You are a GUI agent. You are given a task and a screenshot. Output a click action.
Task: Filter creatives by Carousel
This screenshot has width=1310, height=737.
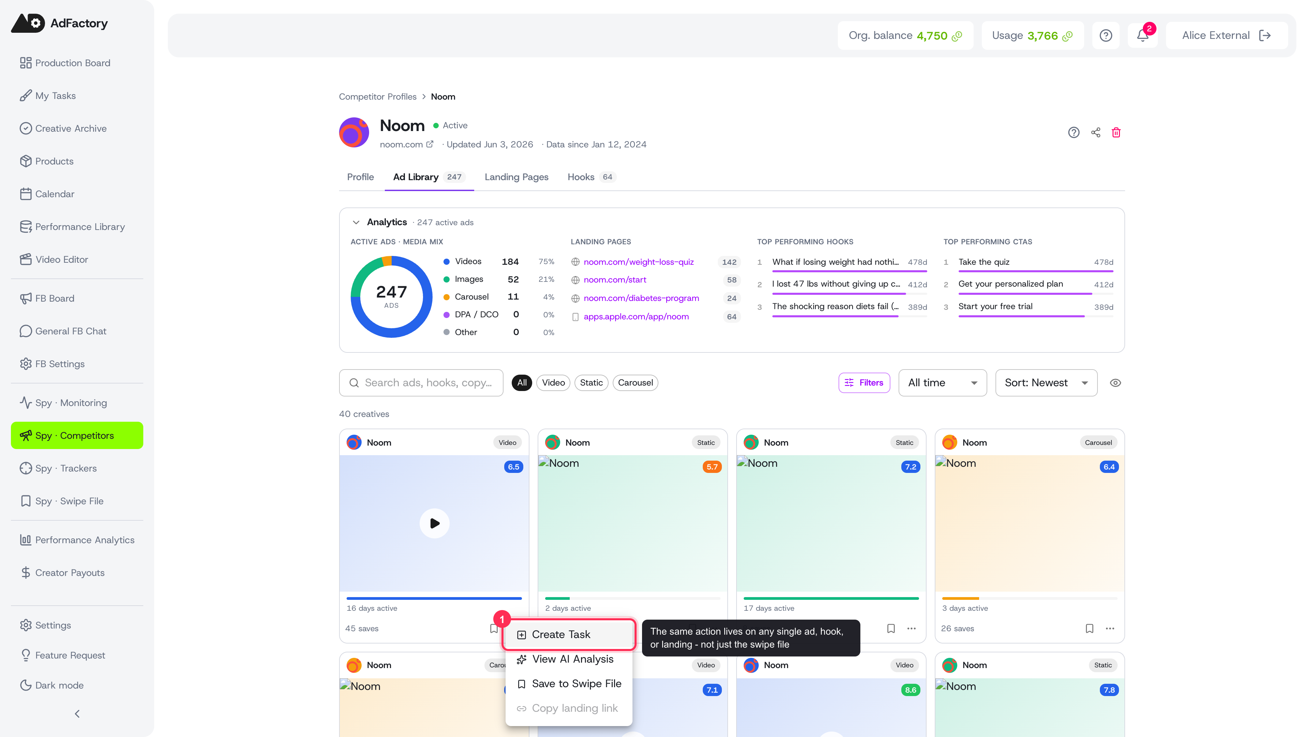(x=635, y=383)
